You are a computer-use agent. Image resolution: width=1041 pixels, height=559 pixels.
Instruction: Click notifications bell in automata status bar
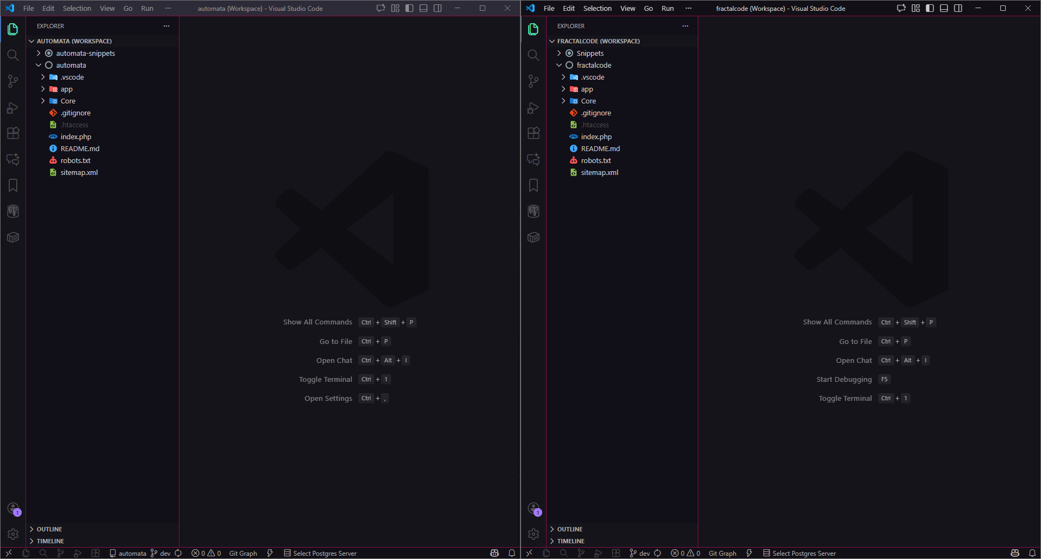pyautogui.click(x=512, y=553)
